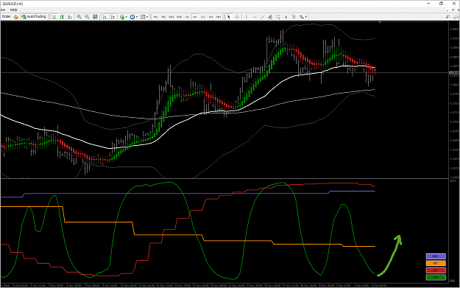Open the Help menu
Image resolution: width=460 pixels, height=288 pixels.
tap(14, 10)
